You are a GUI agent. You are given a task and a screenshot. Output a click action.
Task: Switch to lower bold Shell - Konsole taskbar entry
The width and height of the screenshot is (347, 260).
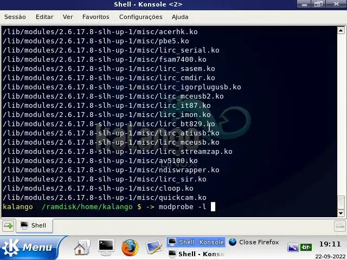point(196,254)
